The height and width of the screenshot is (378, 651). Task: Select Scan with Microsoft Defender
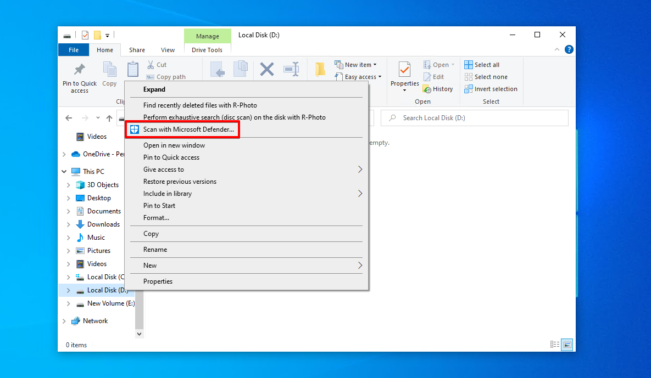click(x=188, y=129)
